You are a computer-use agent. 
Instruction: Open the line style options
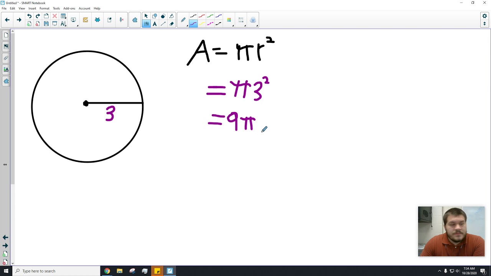click(x=241, y=20)
